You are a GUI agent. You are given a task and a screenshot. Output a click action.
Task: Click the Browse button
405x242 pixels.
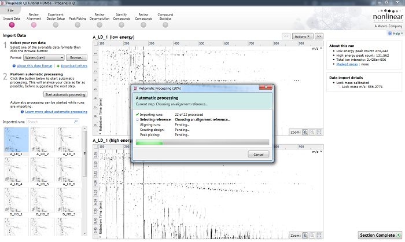coord(76,58)
